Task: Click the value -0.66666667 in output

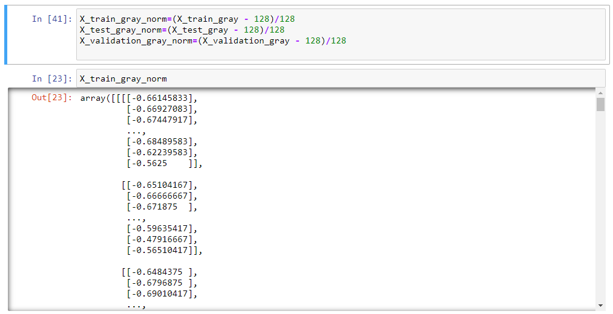Action: tap(160, 196)
